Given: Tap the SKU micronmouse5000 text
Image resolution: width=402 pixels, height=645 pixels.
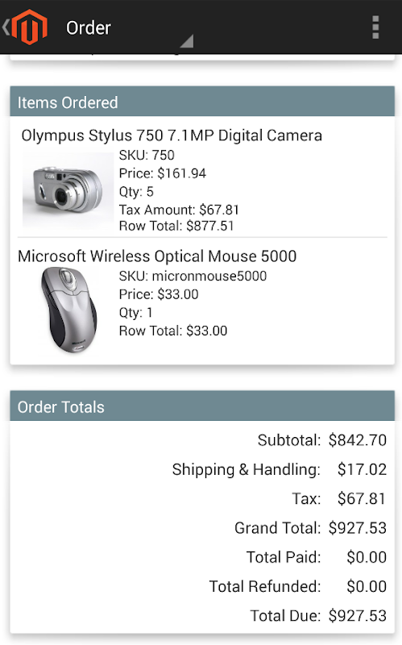Looking at the screenshot, I should click(x=193, y=276).
